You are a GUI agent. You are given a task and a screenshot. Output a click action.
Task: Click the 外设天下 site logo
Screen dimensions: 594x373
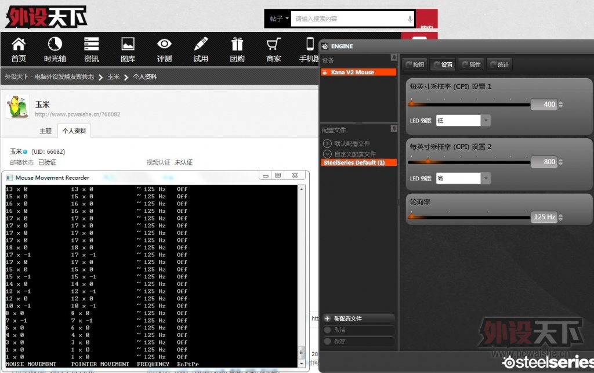46,17
